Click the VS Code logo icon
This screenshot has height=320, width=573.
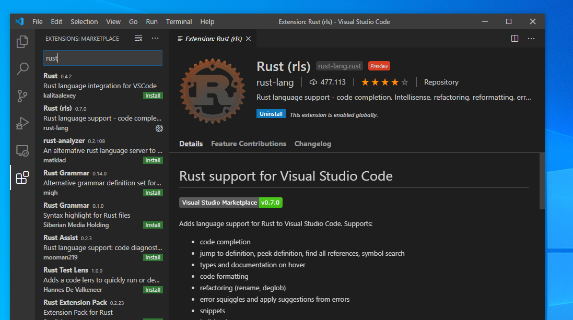(19, 21)
